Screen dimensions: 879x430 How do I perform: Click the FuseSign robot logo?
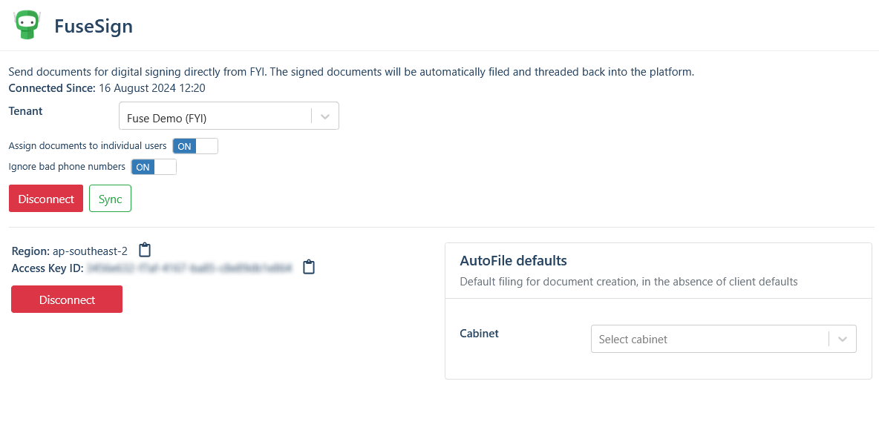click(27, 25)
